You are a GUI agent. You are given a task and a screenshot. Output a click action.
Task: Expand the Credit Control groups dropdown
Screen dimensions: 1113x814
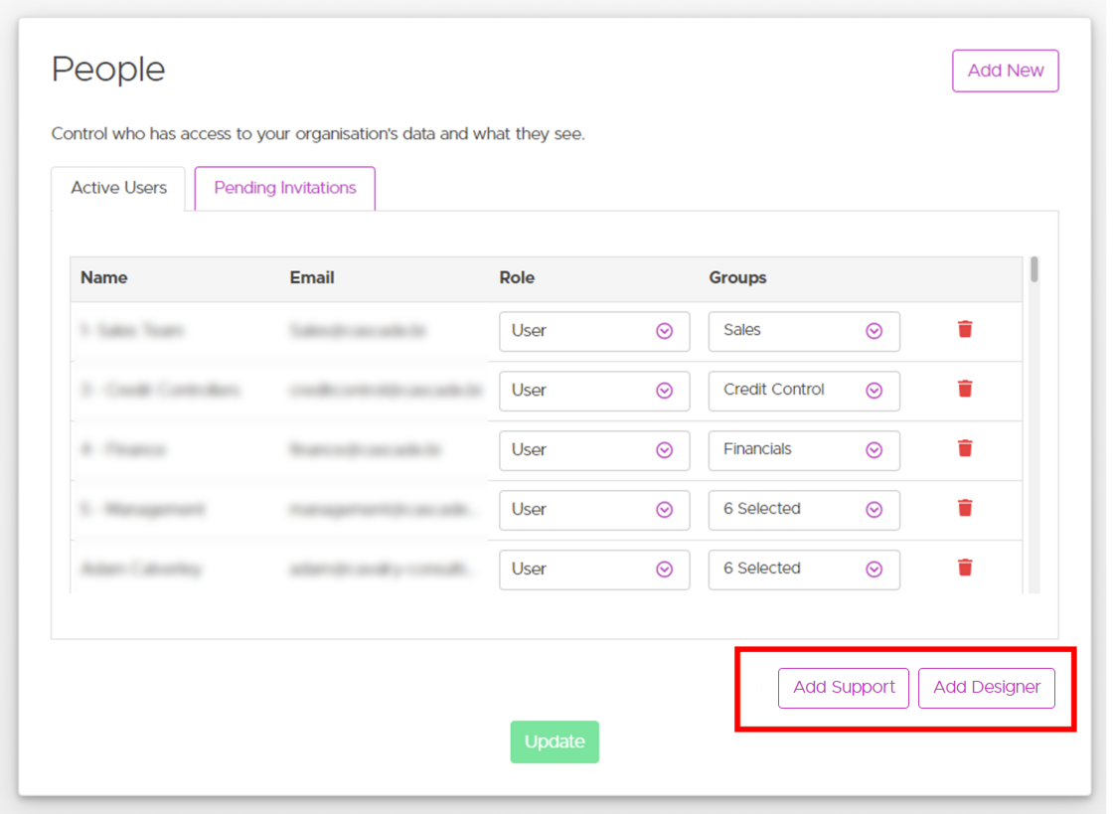pyautogui.click(x=803, y=391)
